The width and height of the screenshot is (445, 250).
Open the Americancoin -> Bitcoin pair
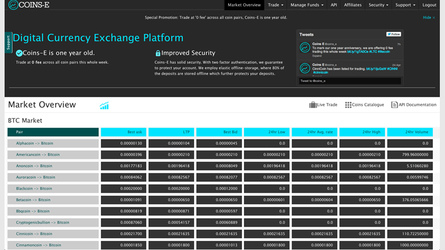click(38, 155)
